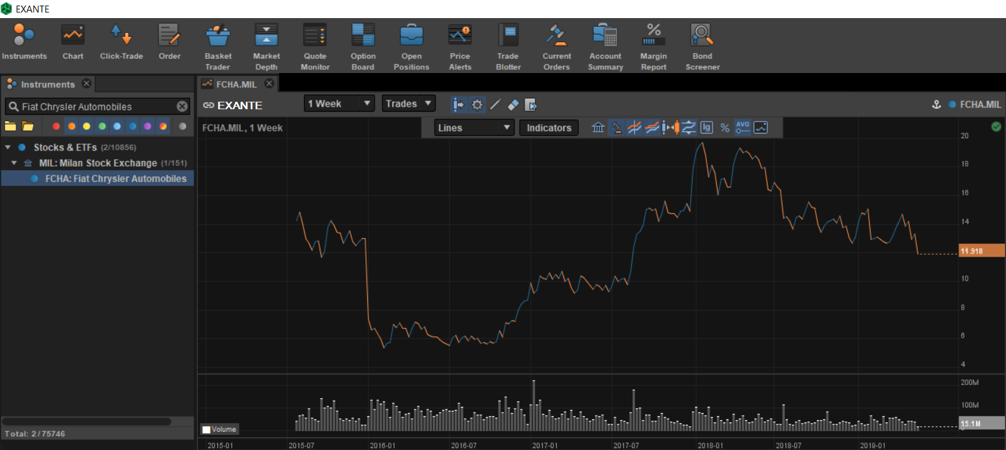Click the FCHA.MIL instrument label at top right
Image resolution: width=1006 pixels, height=450 pixels.
[x=980, y=105]
